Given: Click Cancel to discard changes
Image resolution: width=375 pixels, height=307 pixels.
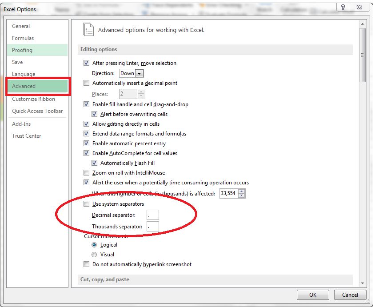Looking at the screenshot, I should [x=350, y=295].
